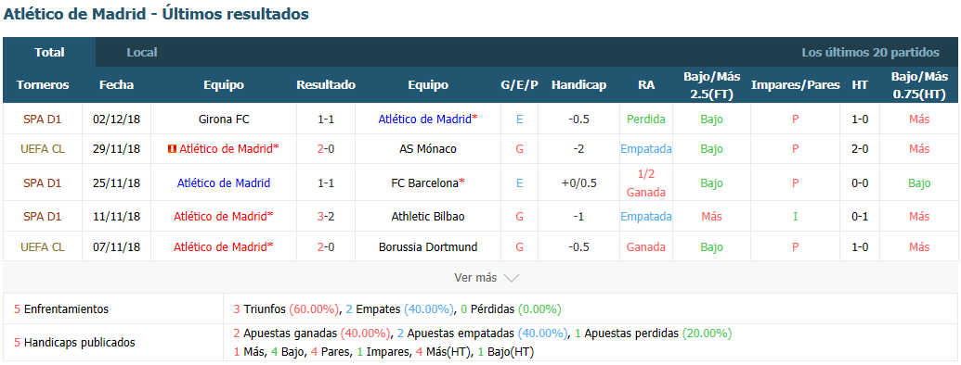Image resolution: width=961 pixels, height=365 pixels.
Task: Open the AS Mónaco team link
Action: tap(428, 148)
